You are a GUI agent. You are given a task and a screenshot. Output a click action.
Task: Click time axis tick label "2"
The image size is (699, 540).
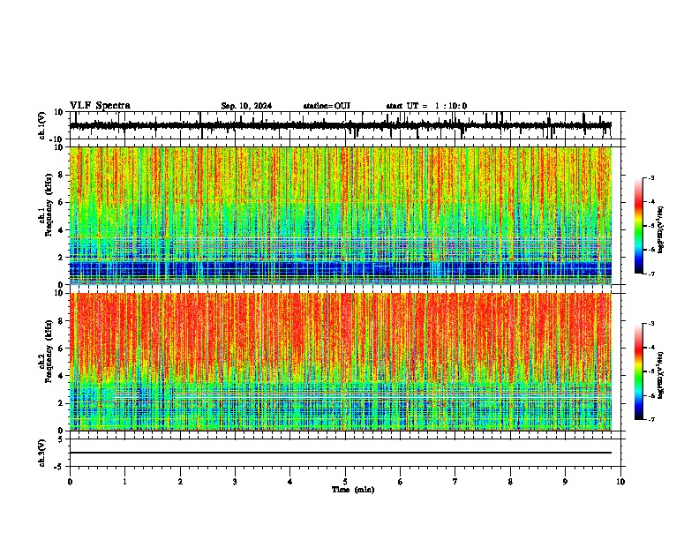(180, 482)
